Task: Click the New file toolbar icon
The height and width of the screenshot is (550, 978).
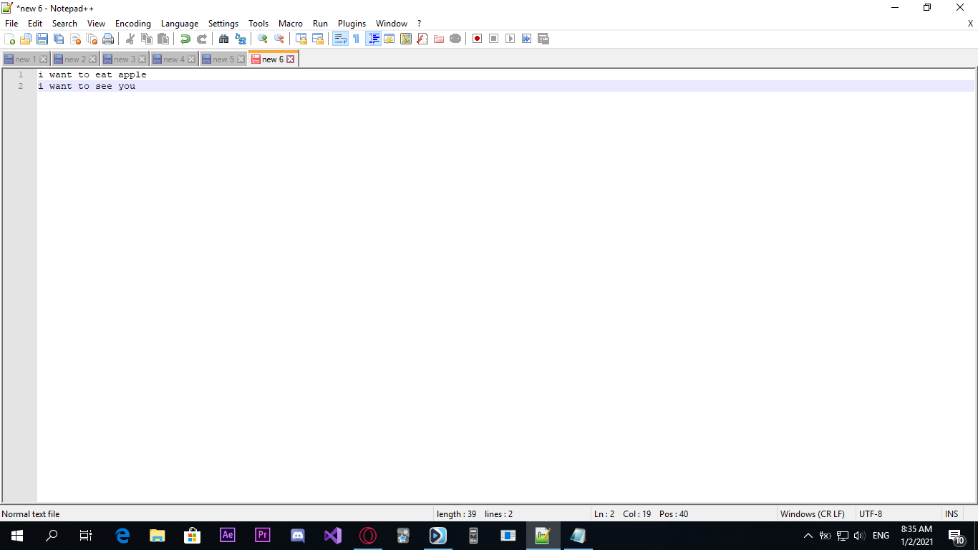Action: (10, 39)
